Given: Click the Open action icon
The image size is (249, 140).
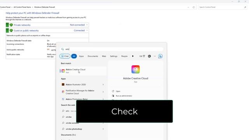Looking at the screenshot, I should pos(113,91).
